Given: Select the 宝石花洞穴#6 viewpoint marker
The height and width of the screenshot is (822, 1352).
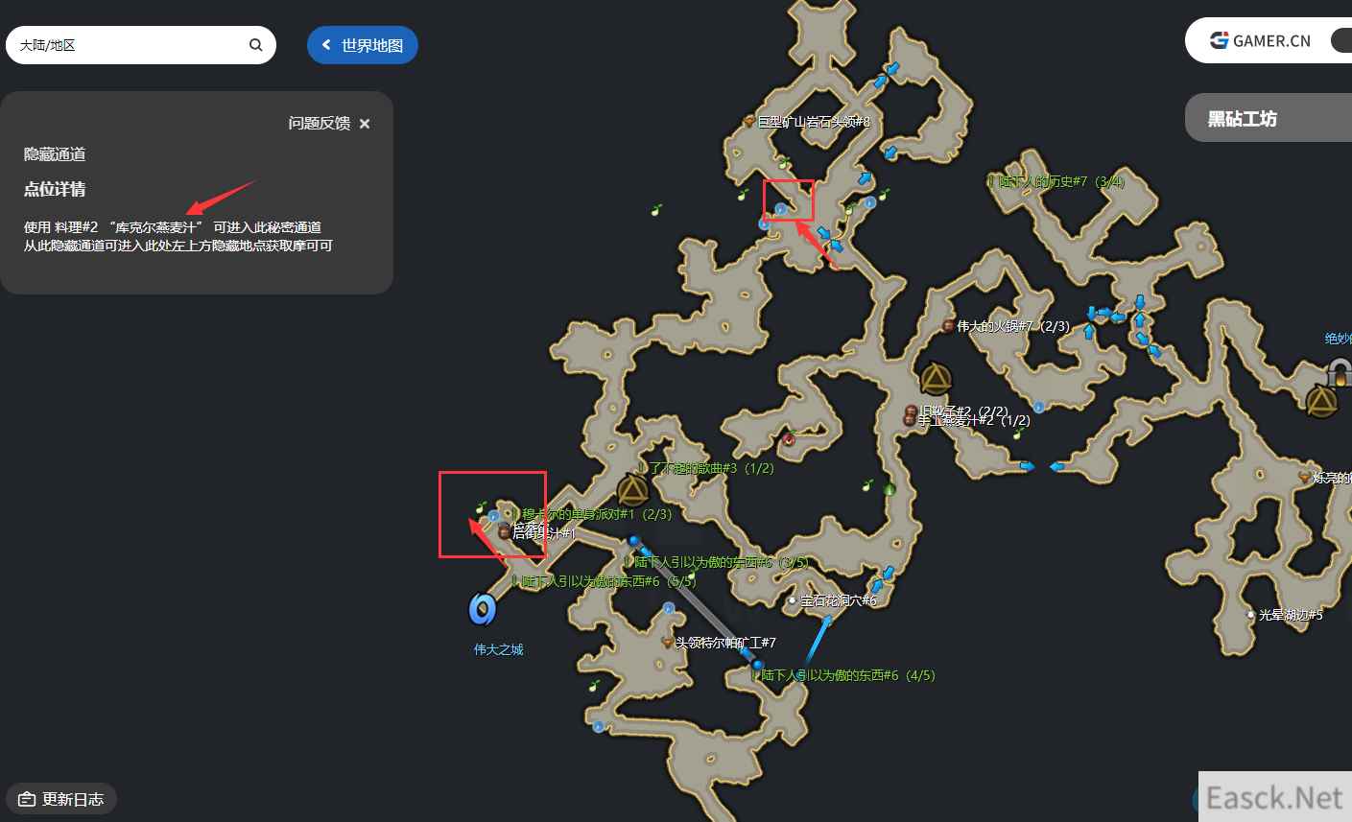Looking at the screenshot, I should coord(792,600).
